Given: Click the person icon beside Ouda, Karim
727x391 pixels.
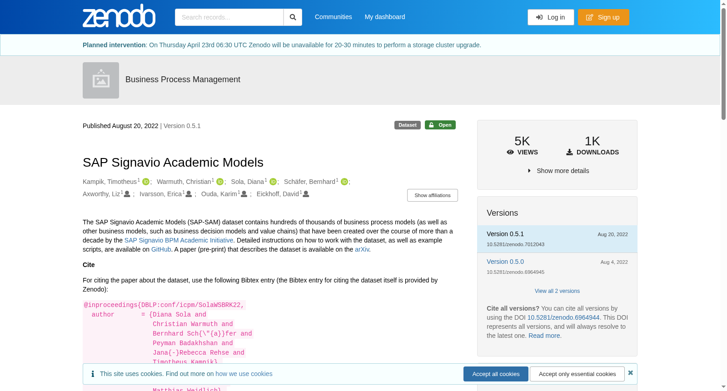Looking at the screenshot, I should [244, 194].
